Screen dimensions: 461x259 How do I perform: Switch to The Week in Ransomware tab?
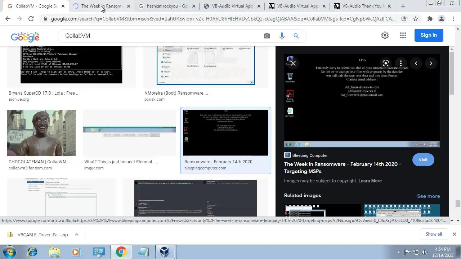(102, 6)
